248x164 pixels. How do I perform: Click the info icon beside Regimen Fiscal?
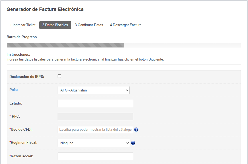(133, 143)
